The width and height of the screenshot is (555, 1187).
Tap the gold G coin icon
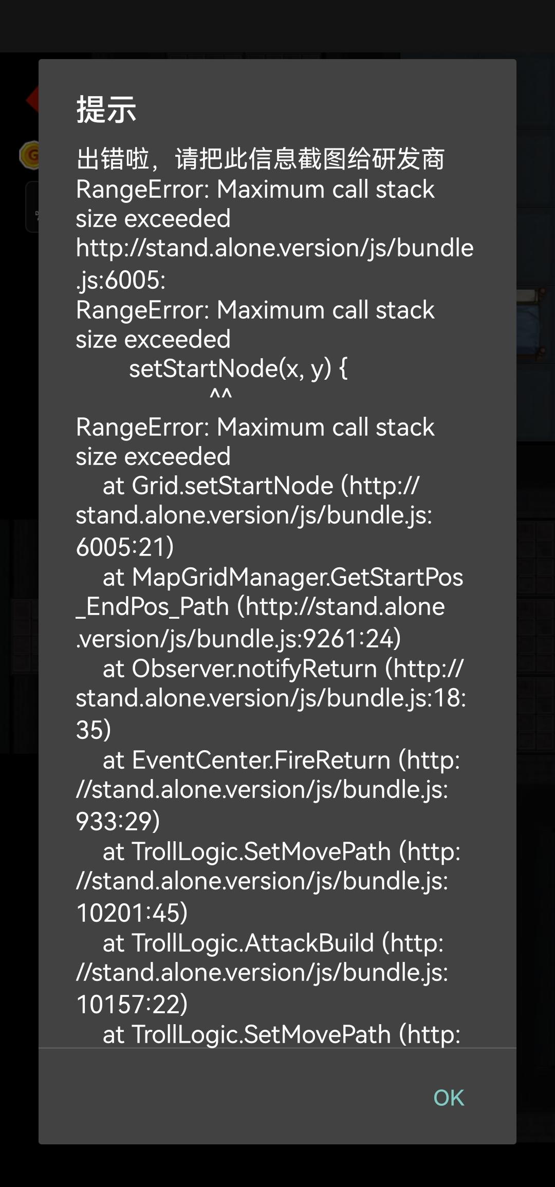[30, 155]
